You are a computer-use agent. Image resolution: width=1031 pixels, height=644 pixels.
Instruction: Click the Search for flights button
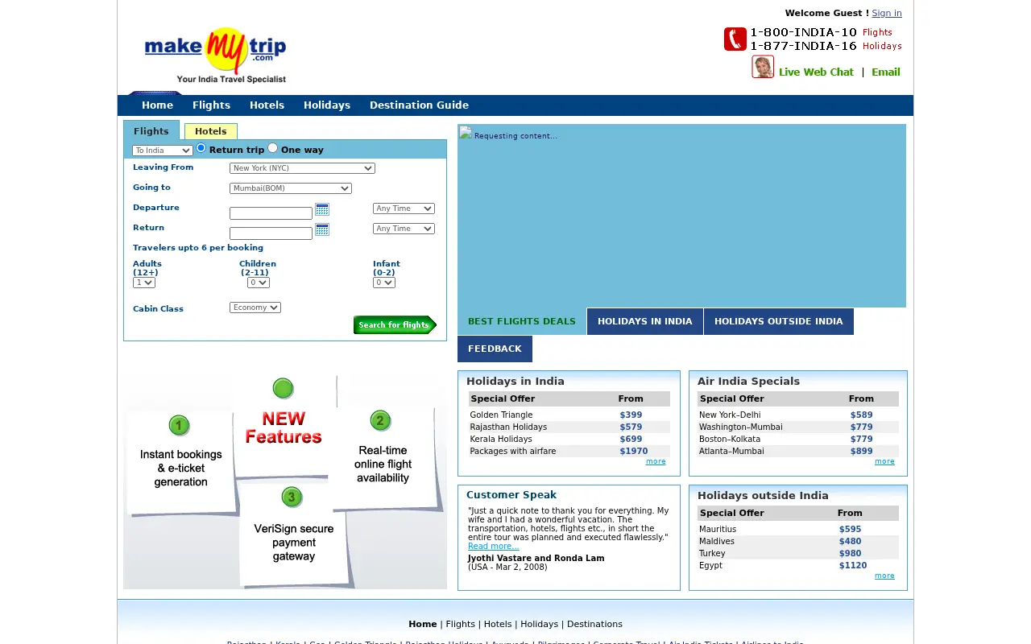[395, 325]
